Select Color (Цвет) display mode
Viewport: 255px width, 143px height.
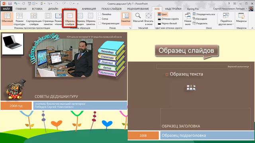163,14
